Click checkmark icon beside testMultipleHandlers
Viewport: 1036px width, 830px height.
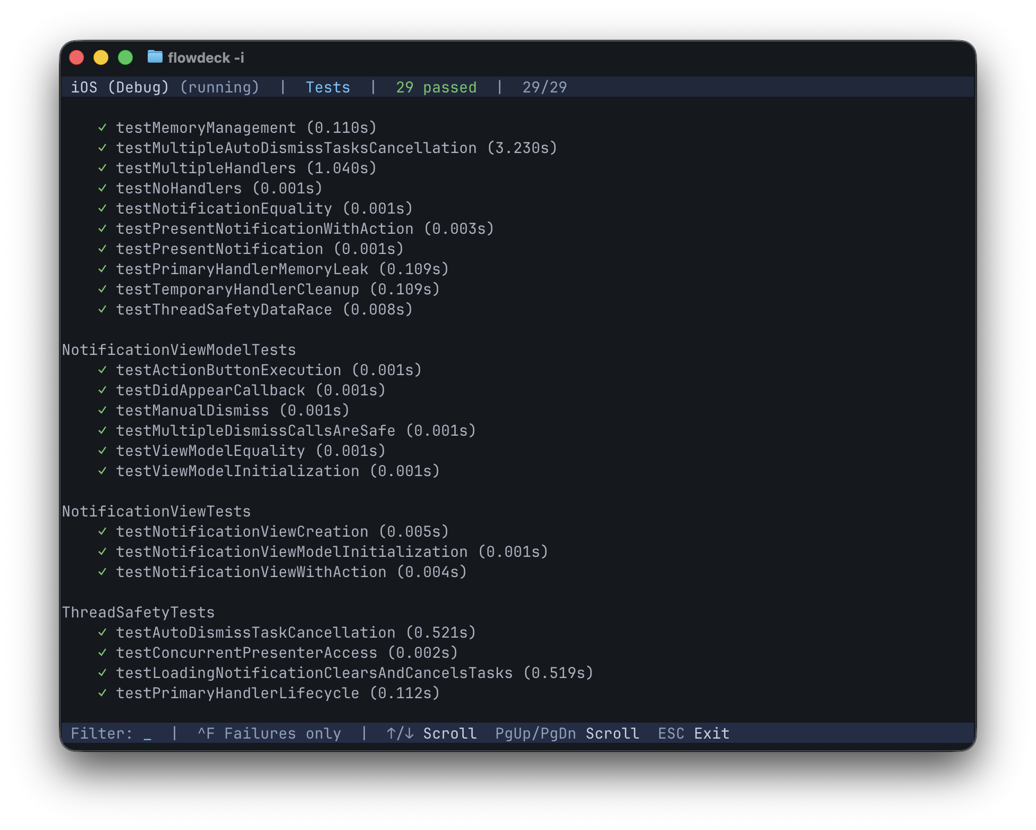pos(103,168)
